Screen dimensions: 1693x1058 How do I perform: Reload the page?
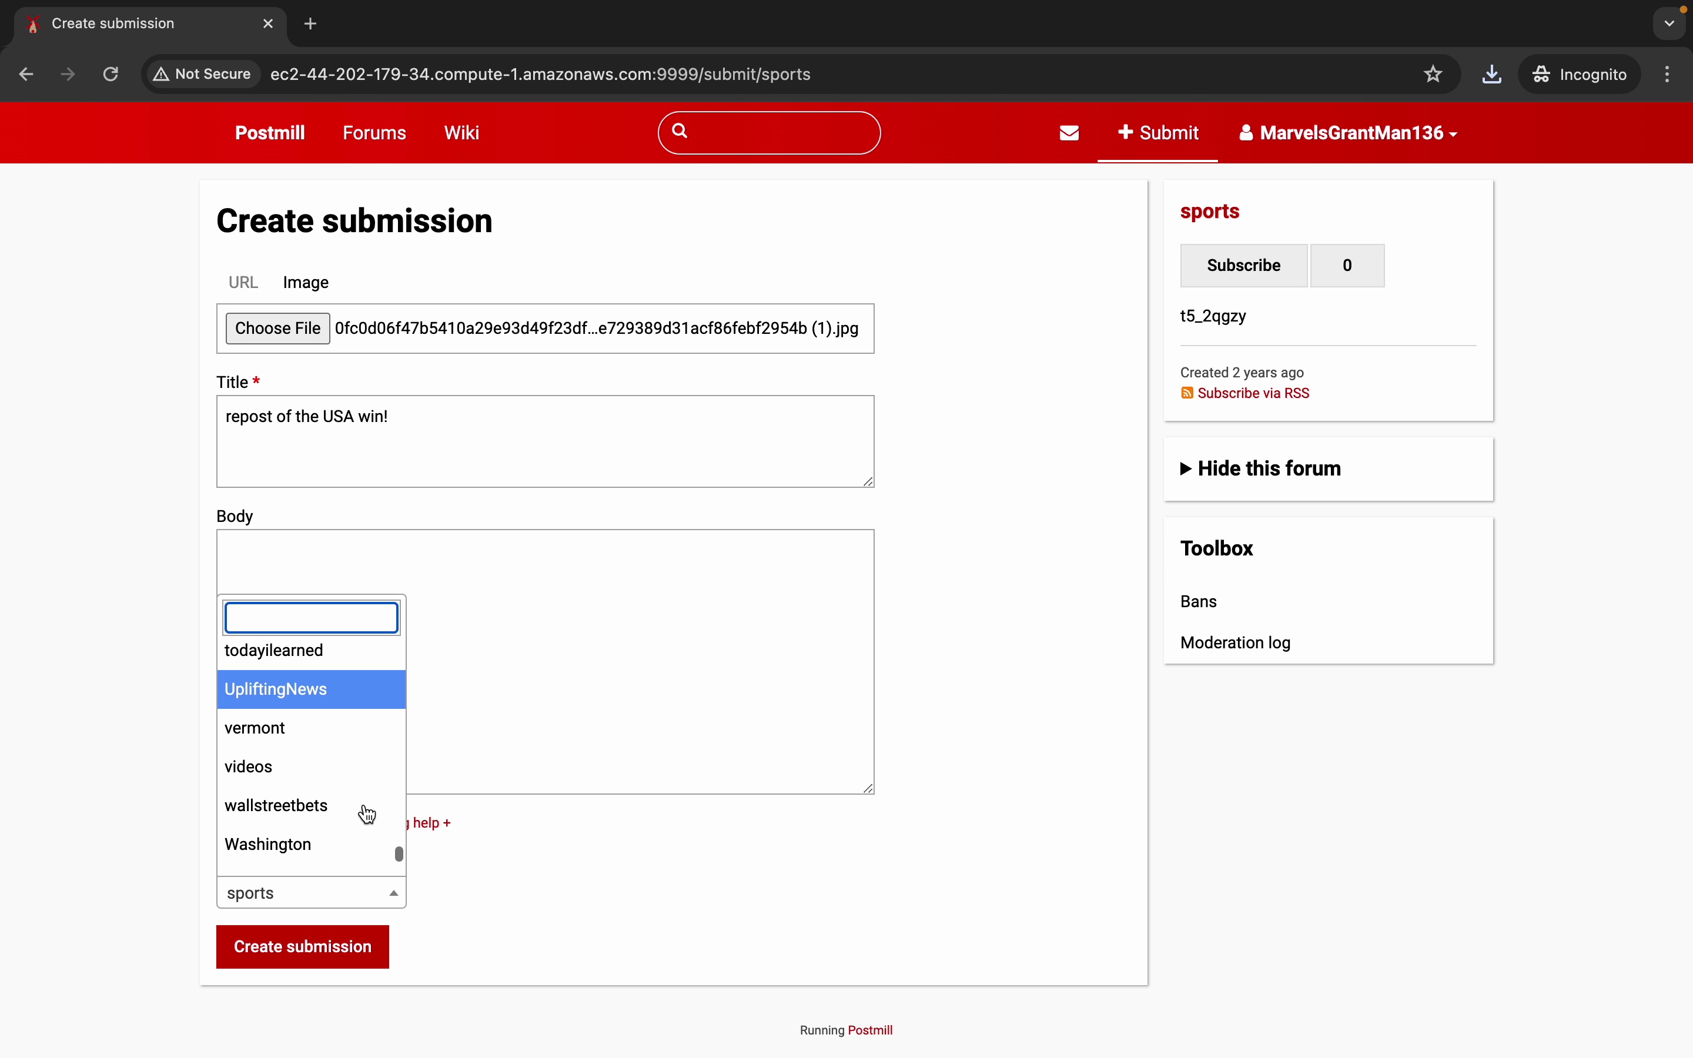pyautogui.click(x=111, y=74)
